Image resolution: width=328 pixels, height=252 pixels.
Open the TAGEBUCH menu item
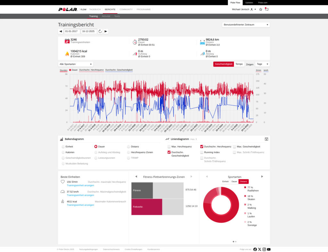(95, 9)
